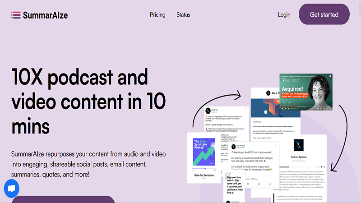
Task: Click the 'SummarAIze repurposes your content' paragraph
Action: click(x=88, y=164)
